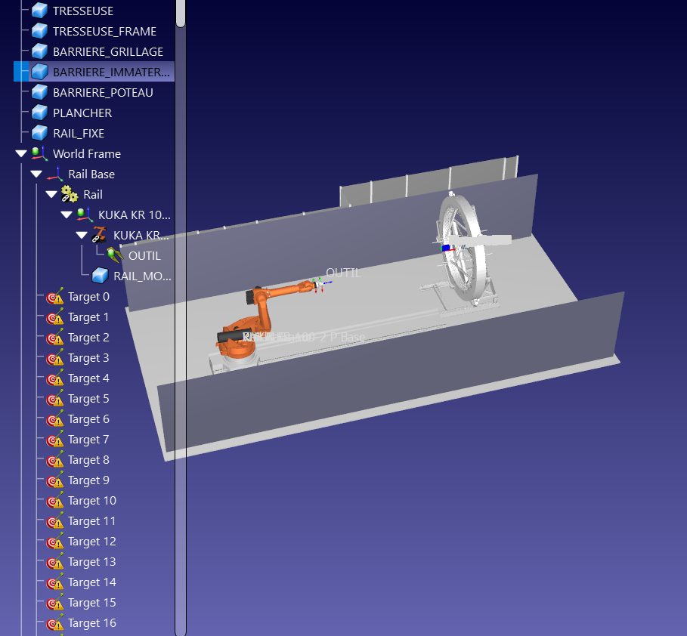Click the Rail mechanism gear icon
This screenshot has height=636, width=687.
70,195
